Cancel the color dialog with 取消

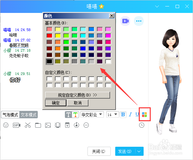click(78, 103)
